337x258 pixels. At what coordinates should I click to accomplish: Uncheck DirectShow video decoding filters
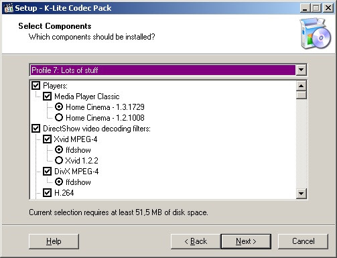click(x=36, y=129)
